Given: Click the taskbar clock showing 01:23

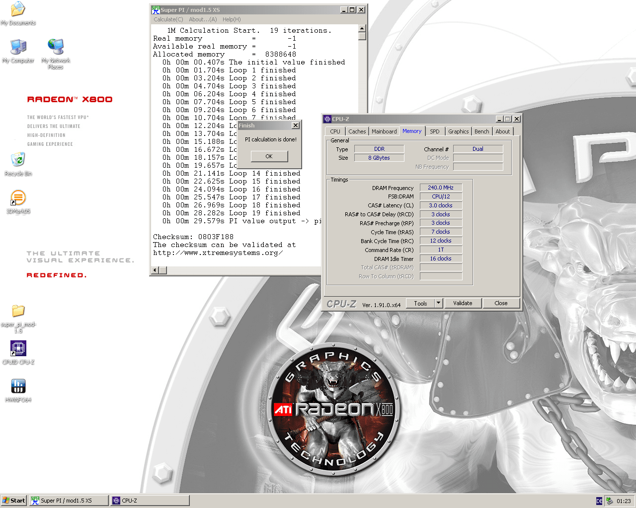Looking at the screenshot, I should pos(624,501).
